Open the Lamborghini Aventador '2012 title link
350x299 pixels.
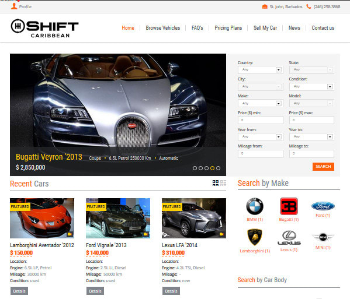[x=42, y=245]
